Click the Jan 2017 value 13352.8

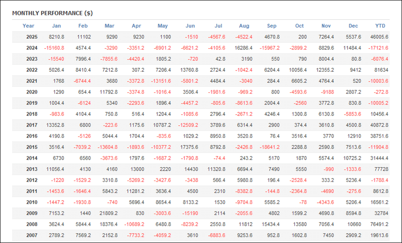point(55,125)
